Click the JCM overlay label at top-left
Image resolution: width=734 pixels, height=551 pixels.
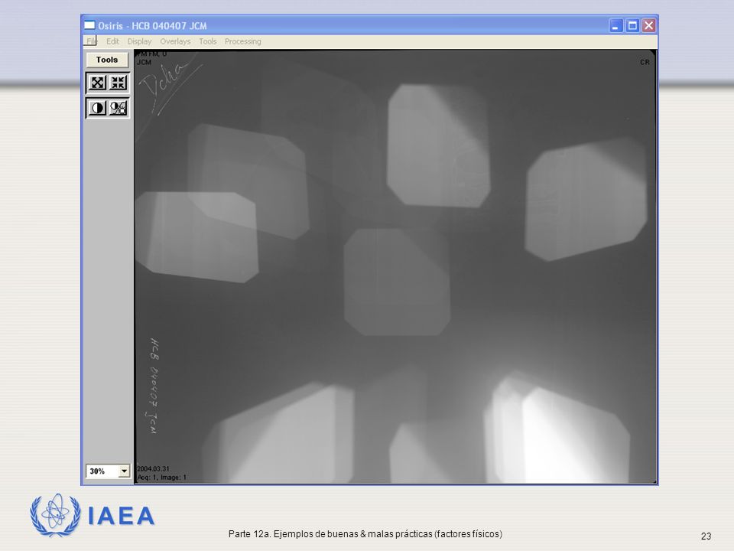point(145,62)
